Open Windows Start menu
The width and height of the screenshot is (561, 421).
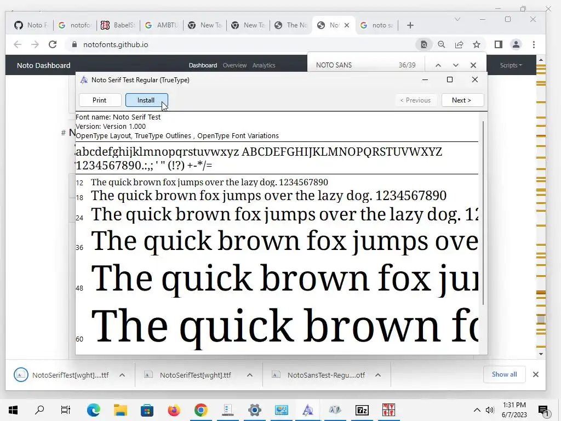click(x=13, y=410)
